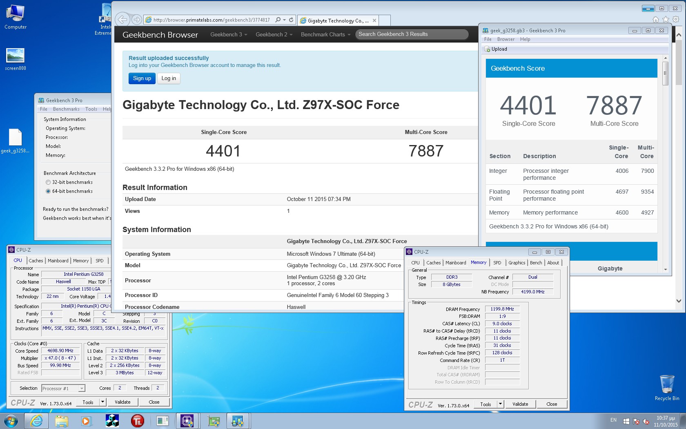Open the graphics card tool taskbar icon
Image resolution: width=686 pixels, height=429 pixels.
pos(213,421)
